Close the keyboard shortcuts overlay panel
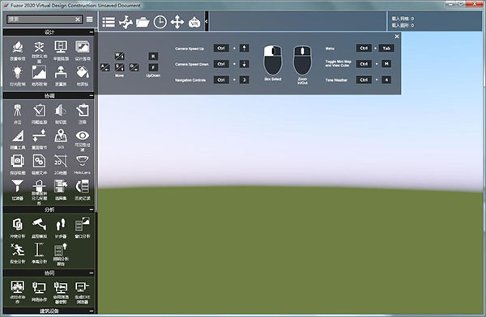The height and width of the screenshot is (317, 486). (x=397, y=36)
